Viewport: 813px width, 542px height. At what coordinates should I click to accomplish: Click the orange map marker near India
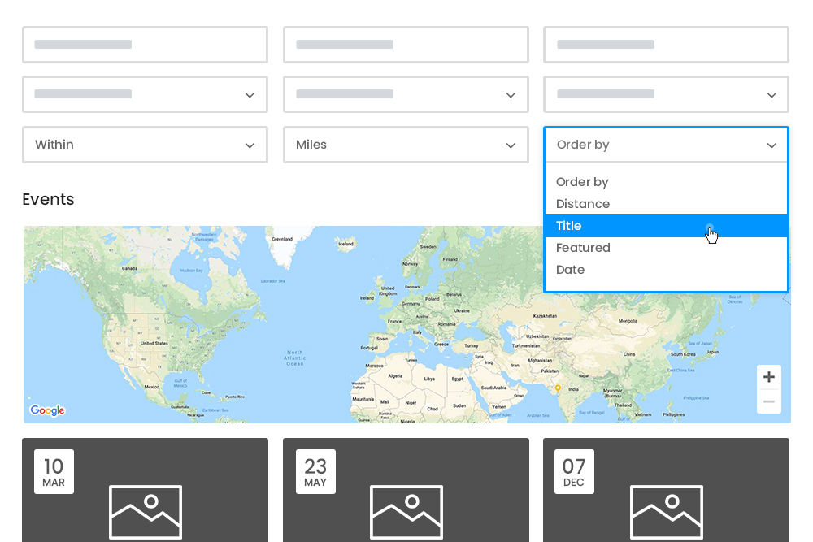pos(558,388)
